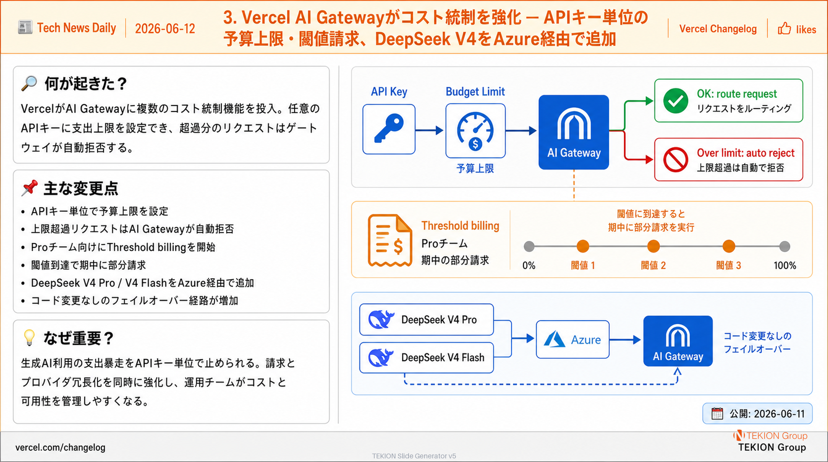Screen dimensions: 828x462
Task: Click the Threshold billing orange label
Action: pyautogui.click(x=460, y=226)
